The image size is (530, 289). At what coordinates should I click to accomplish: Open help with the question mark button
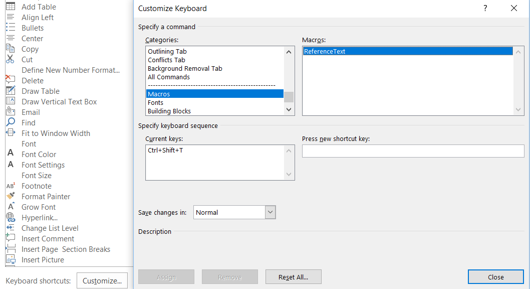485,8
